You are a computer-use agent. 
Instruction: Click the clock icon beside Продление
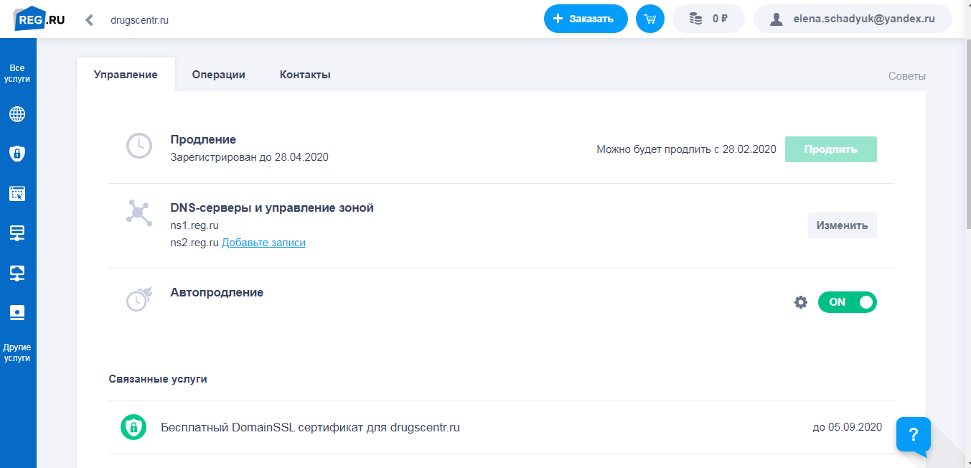pos(139,146)
